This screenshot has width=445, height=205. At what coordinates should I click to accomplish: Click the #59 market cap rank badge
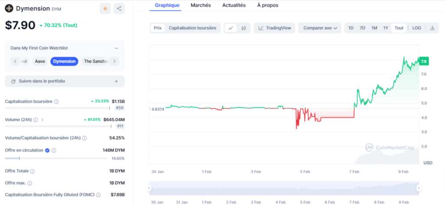point(120,108)
